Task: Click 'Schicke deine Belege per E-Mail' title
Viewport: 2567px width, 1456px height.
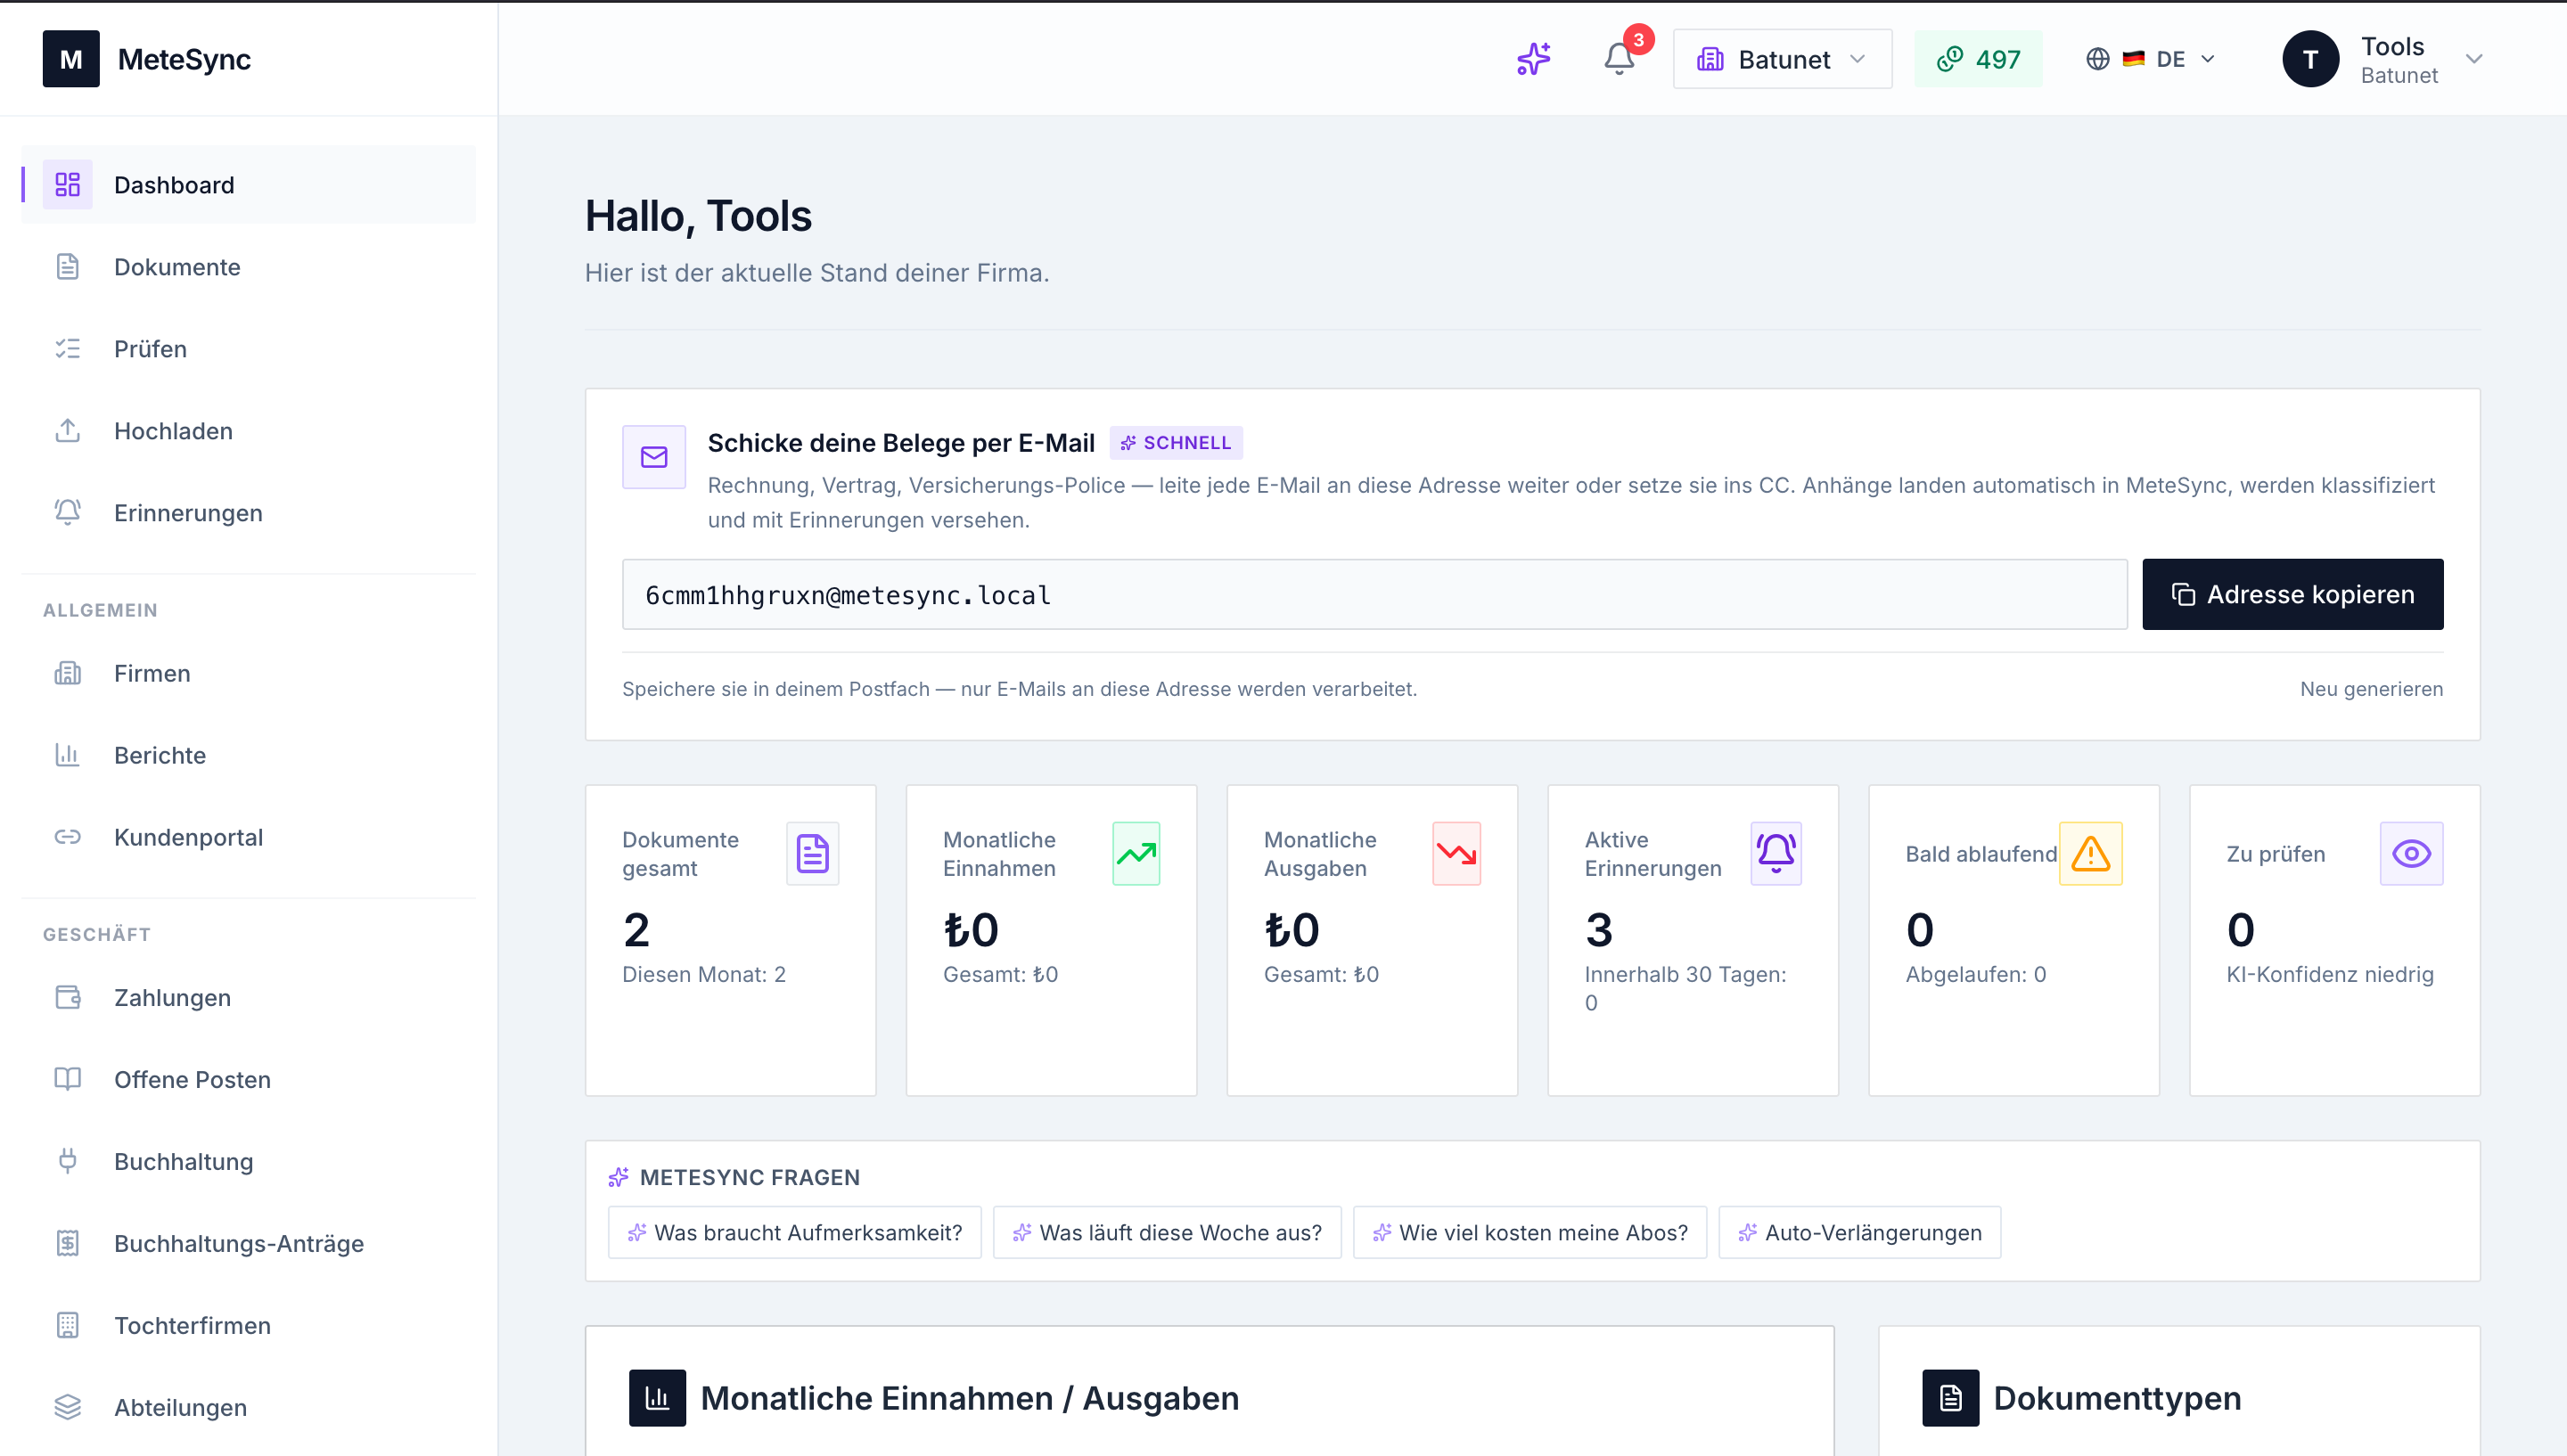Action: click(x=901, y=443)
